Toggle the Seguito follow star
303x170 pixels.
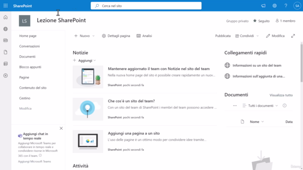261,21
